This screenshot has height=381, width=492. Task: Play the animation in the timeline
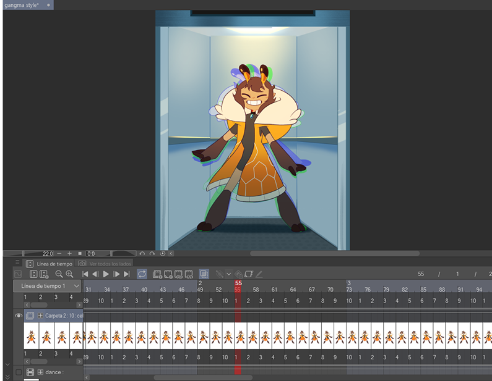point(106,274)
